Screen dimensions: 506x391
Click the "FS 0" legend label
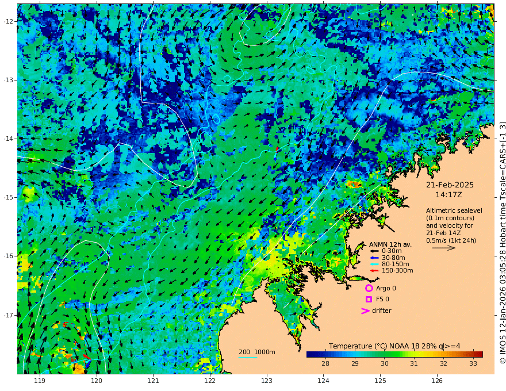click(x=382, y=299)
